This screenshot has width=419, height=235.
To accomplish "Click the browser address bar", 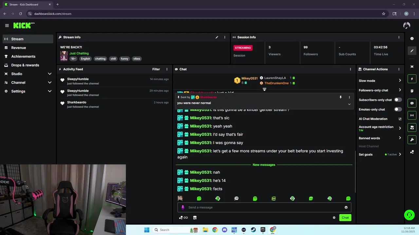I will pyautogui.click(x=206, y=14).
